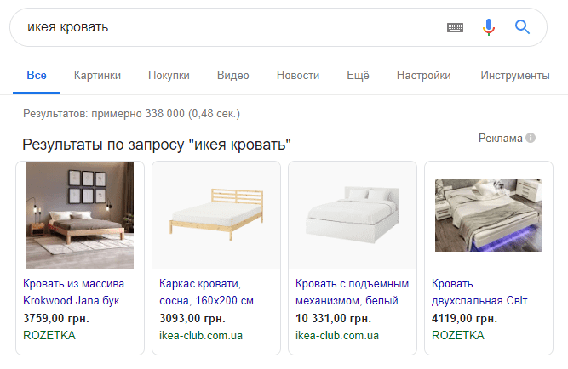Switch to the Картинки tab

click(x=97, y=76)
